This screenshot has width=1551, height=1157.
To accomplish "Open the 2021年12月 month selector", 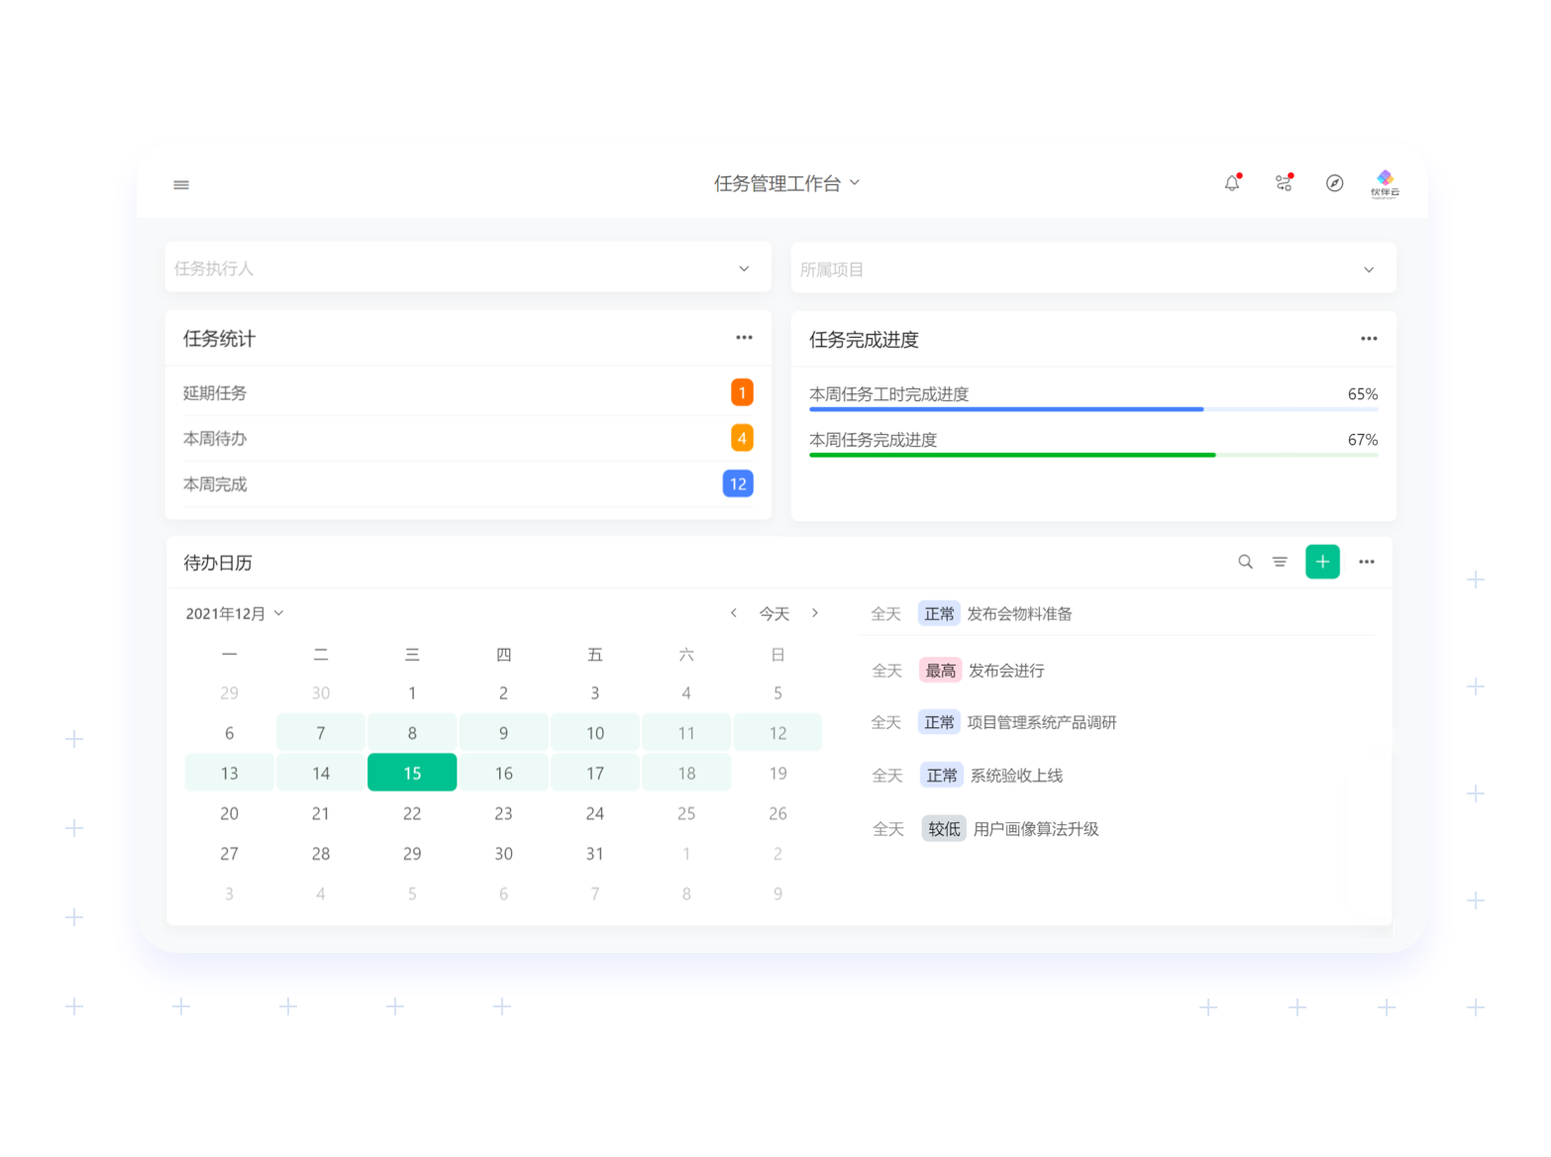I will 235,614.
